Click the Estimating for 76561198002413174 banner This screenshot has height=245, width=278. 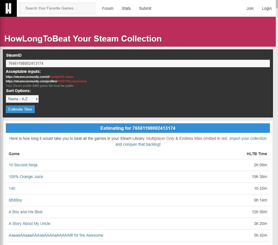pyautogui.click(x=138, y=128)
